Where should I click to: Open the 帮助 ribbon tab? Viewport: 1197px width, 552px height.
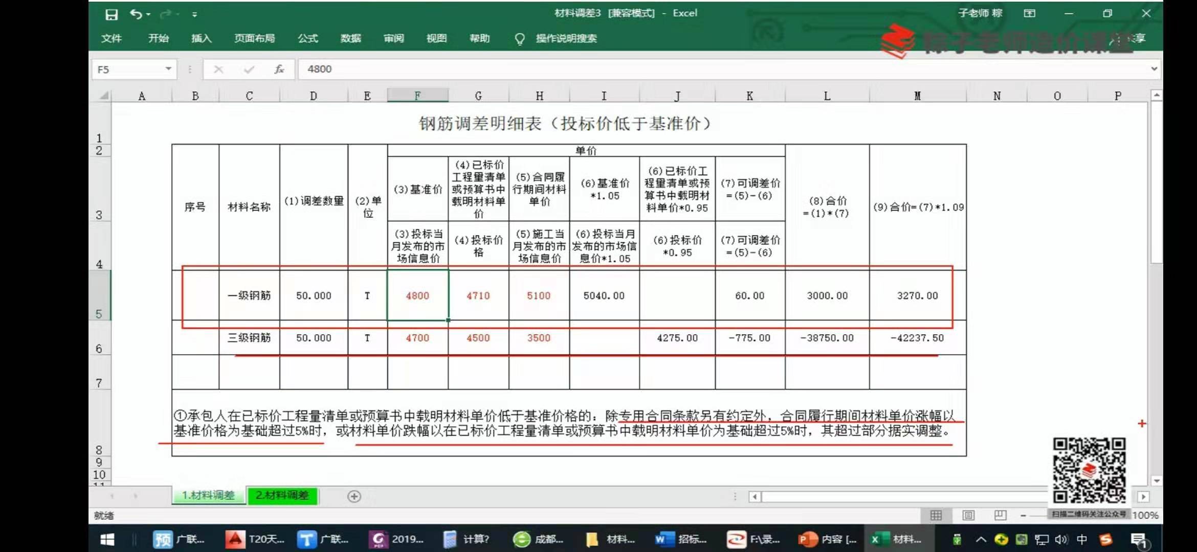pos(479,38)
